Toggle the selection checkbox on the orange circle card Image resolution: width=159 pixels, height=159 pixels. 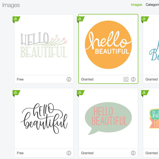tap(126, 79)
